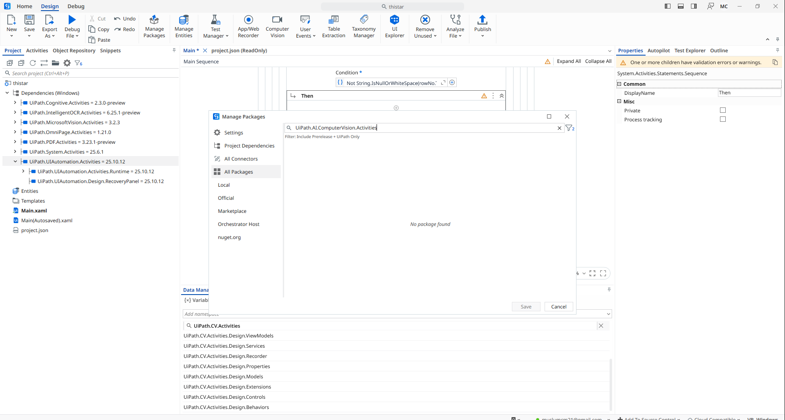Click Collapse All in the designer

598,61
